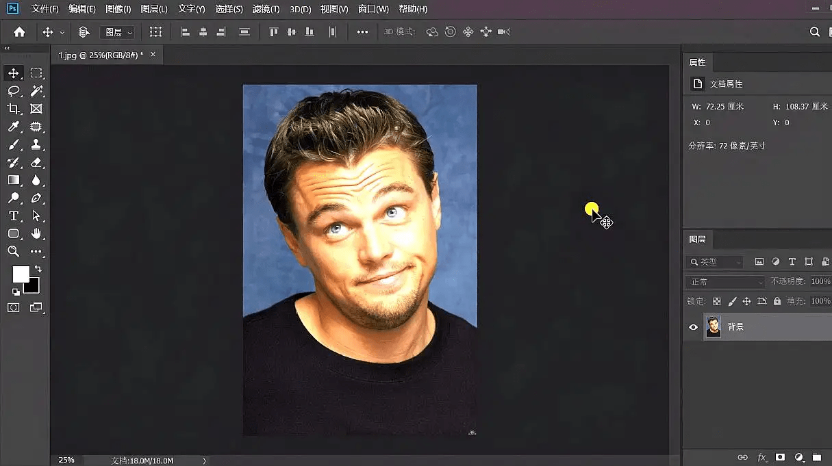
Task: Click the Home button in options bar
Action: (x=19, y=32)
